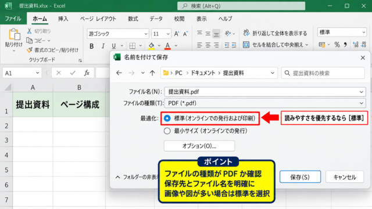Image resolution: width=372 pixels, height=209 pixels.
Task: Click the folder search box in dialog
Action: coord(323,73)
